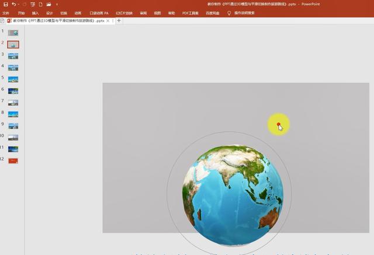Click the Open folder icon
The width and height of the screenshot is (374, 255).
[x=49, y=4]
